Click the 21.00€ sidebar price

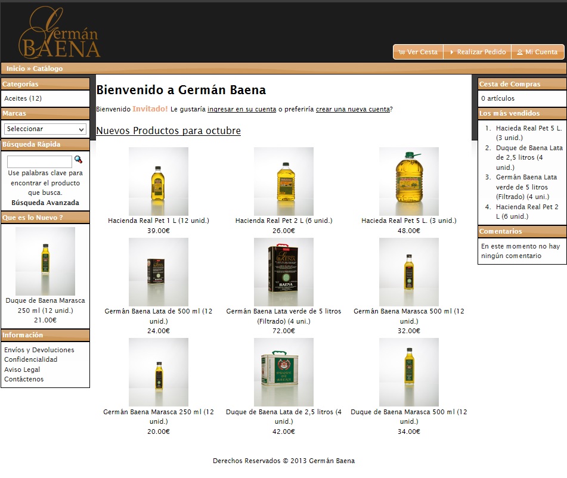45,320
